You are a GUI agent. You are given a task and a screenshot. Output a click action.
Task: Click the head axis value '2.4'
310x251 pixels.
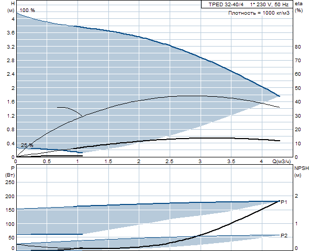[x=10, y=74]
